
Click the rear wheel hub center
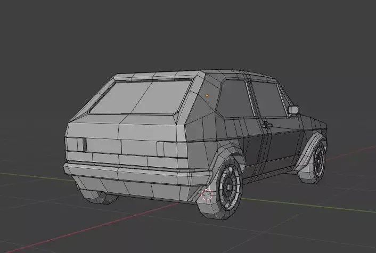(x=229, y=186)
